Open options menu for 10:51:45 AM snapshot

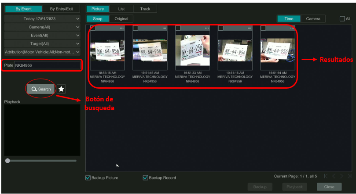click(x=164, y=28)
